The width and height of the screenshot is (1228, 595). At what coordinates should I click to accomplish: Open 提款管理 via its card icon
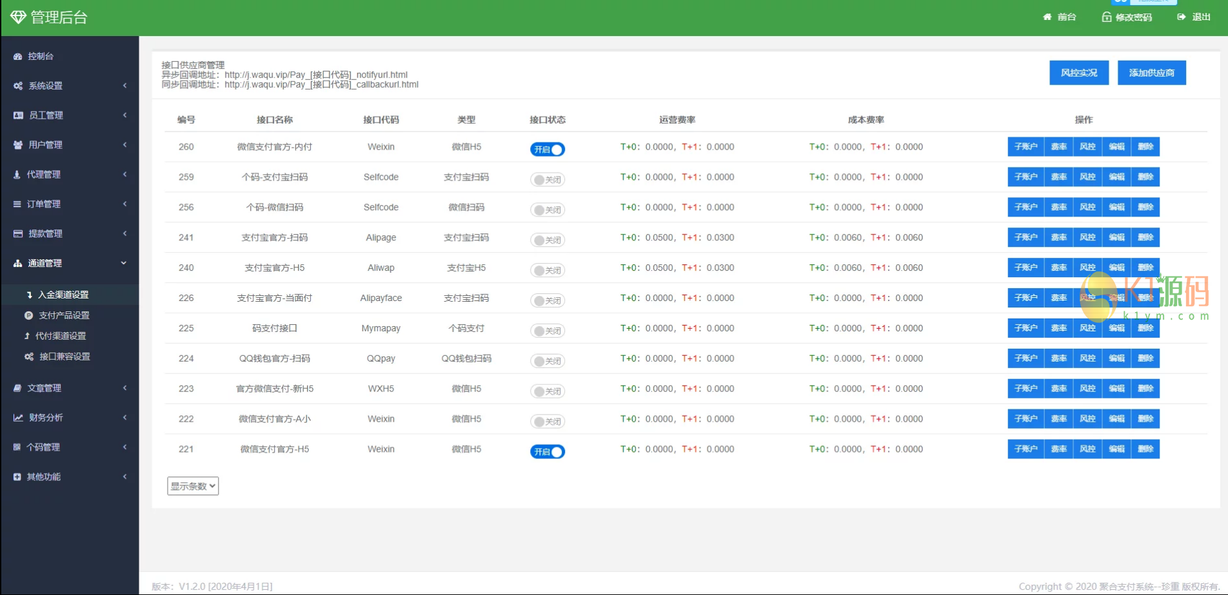[x=17, y=233]
